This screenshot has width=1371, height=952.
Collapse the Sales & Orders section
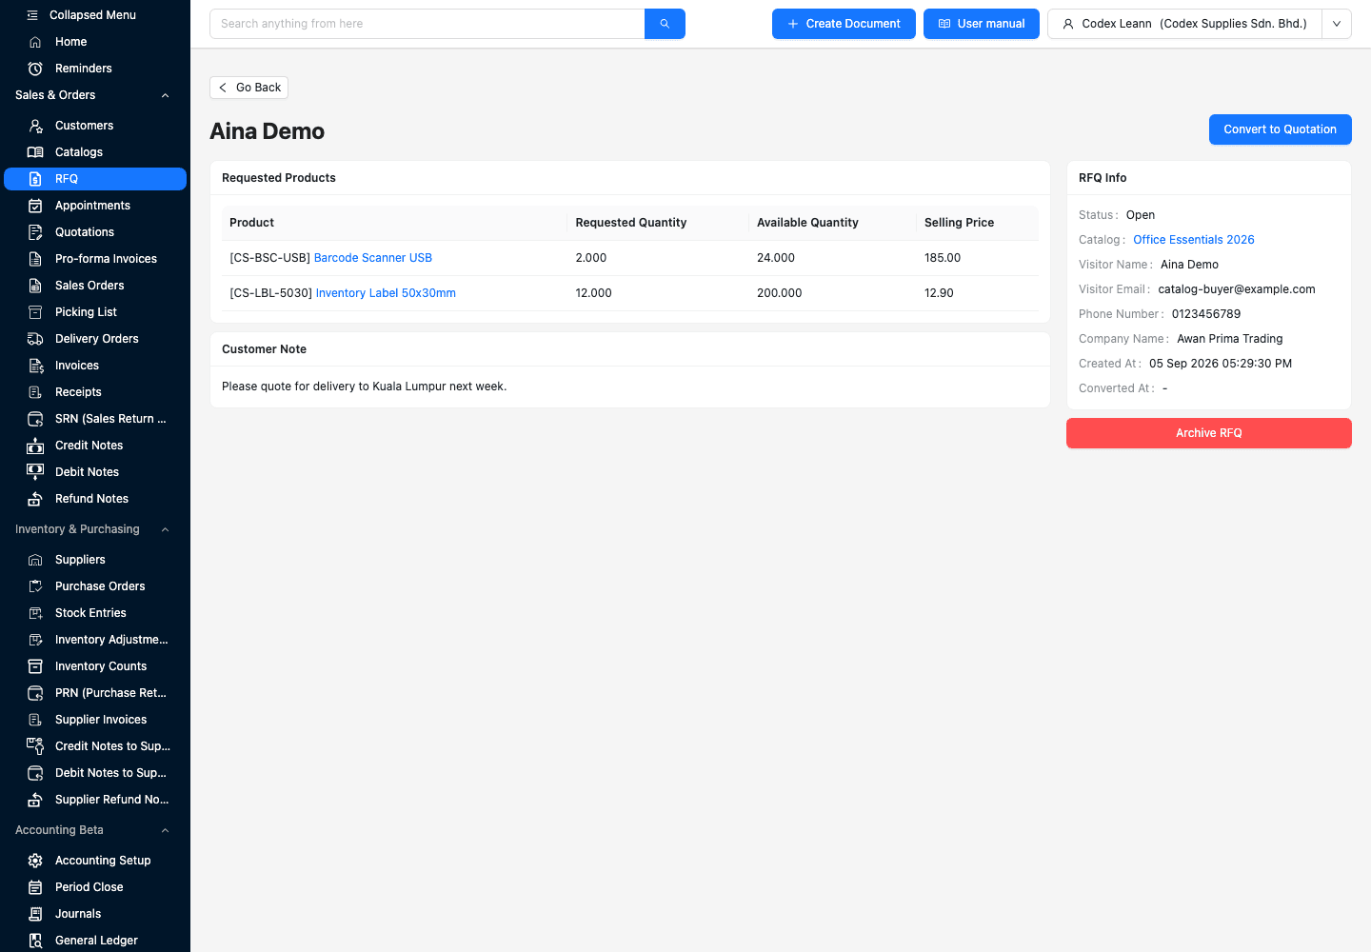pyautogui.click(x=165, y=95)
